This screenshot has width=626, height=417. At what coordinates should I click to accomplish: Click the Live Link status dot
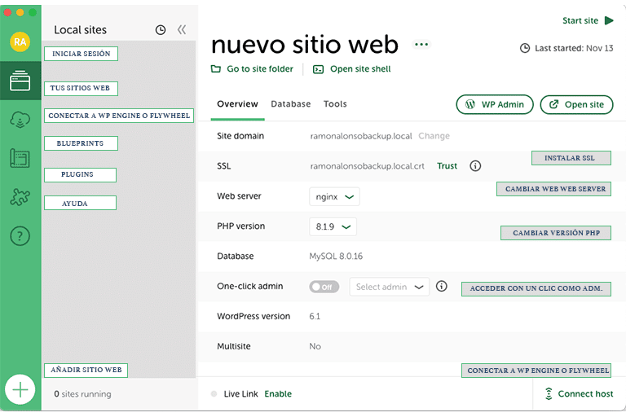(214, 394)
